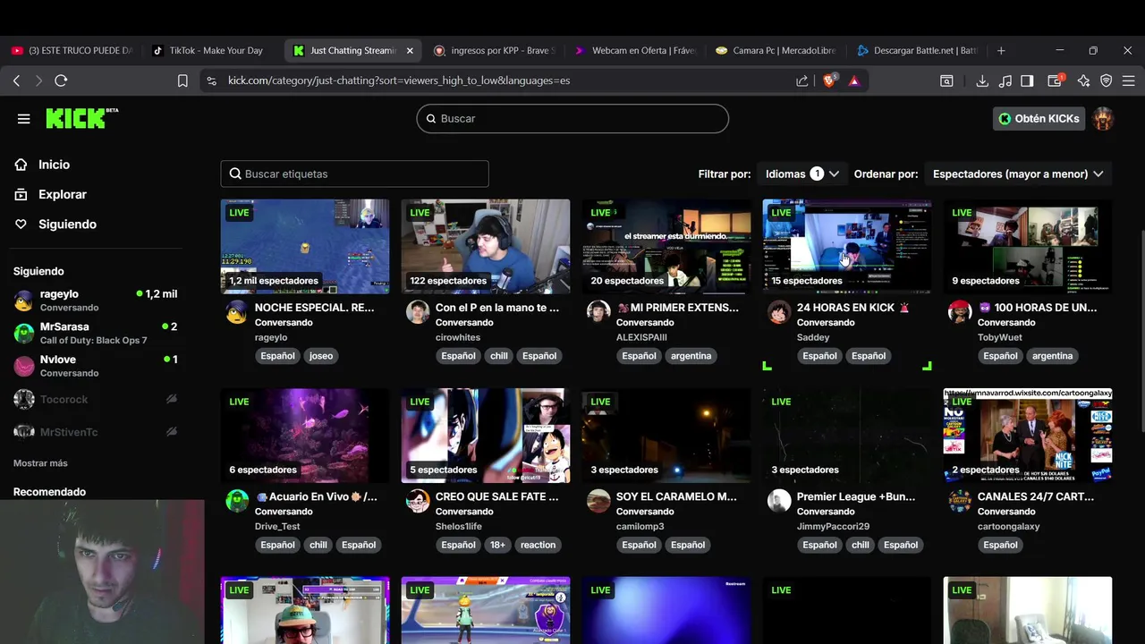Open NOCHE ESPECIAL stream thumbnail
The image size is (1145, 644).
[305, 246]
